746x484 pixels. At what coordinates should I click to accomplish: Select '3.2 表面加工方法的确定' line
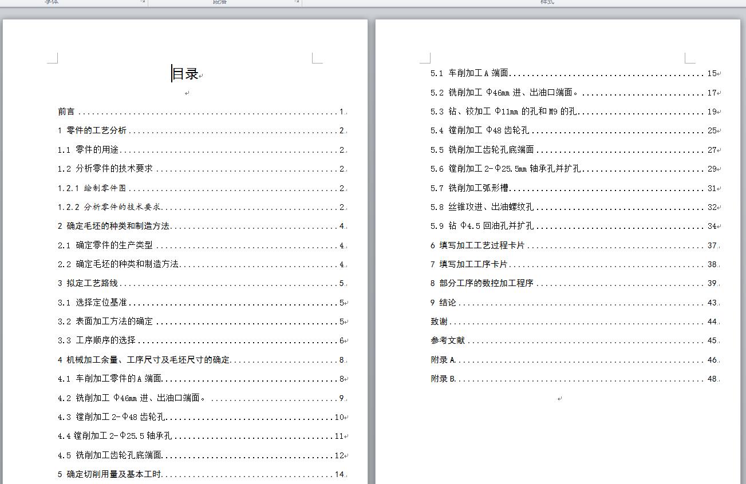(x=202, y=322)
